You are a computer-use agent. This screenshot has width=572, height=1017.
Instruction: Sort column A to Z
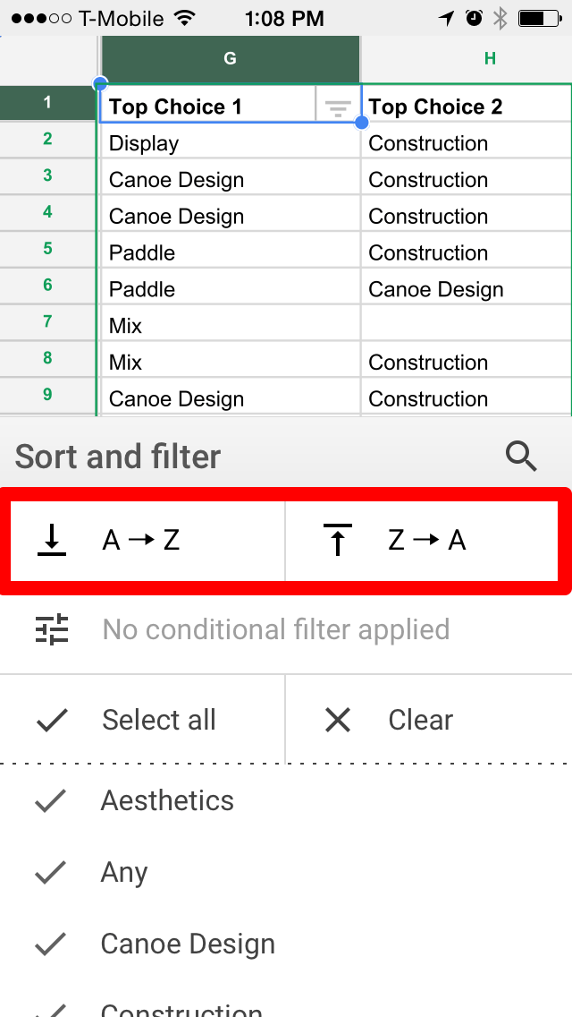141,540
